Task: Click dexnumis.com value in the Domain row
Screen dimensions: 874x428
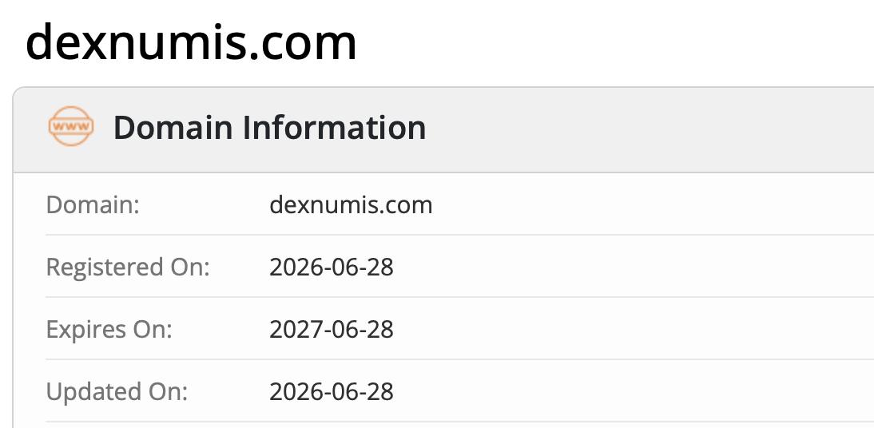Action: [x=352, y=204]
